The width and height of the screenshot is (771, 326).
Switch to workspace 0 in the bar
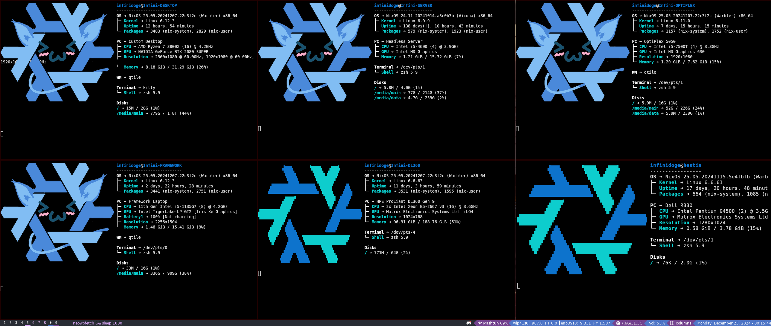56,323
